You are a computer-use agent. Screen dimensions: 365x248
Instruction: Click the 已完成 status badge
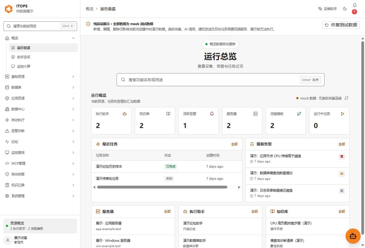[x=170, y=166]
